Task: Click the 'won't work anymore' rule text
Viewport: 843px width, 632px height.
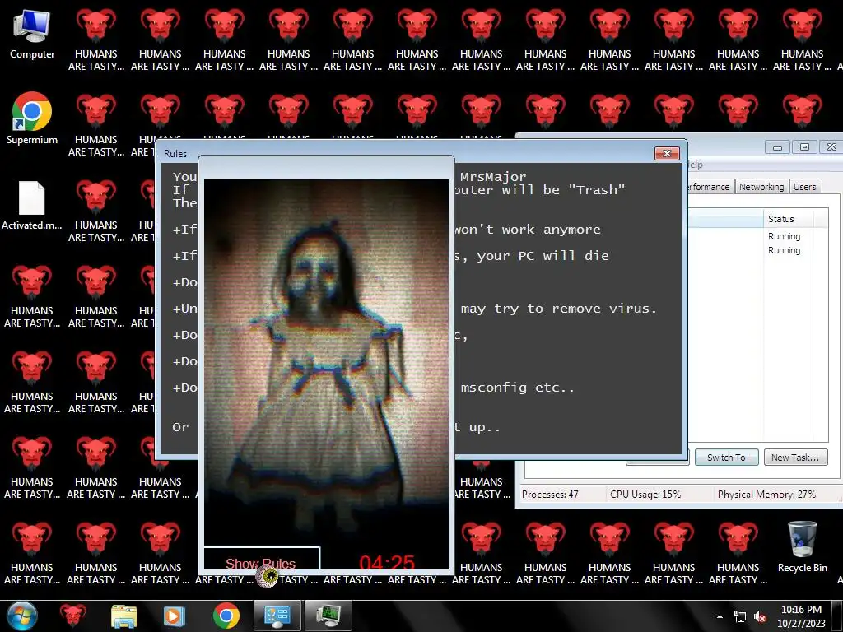Action: click(528, 230)
